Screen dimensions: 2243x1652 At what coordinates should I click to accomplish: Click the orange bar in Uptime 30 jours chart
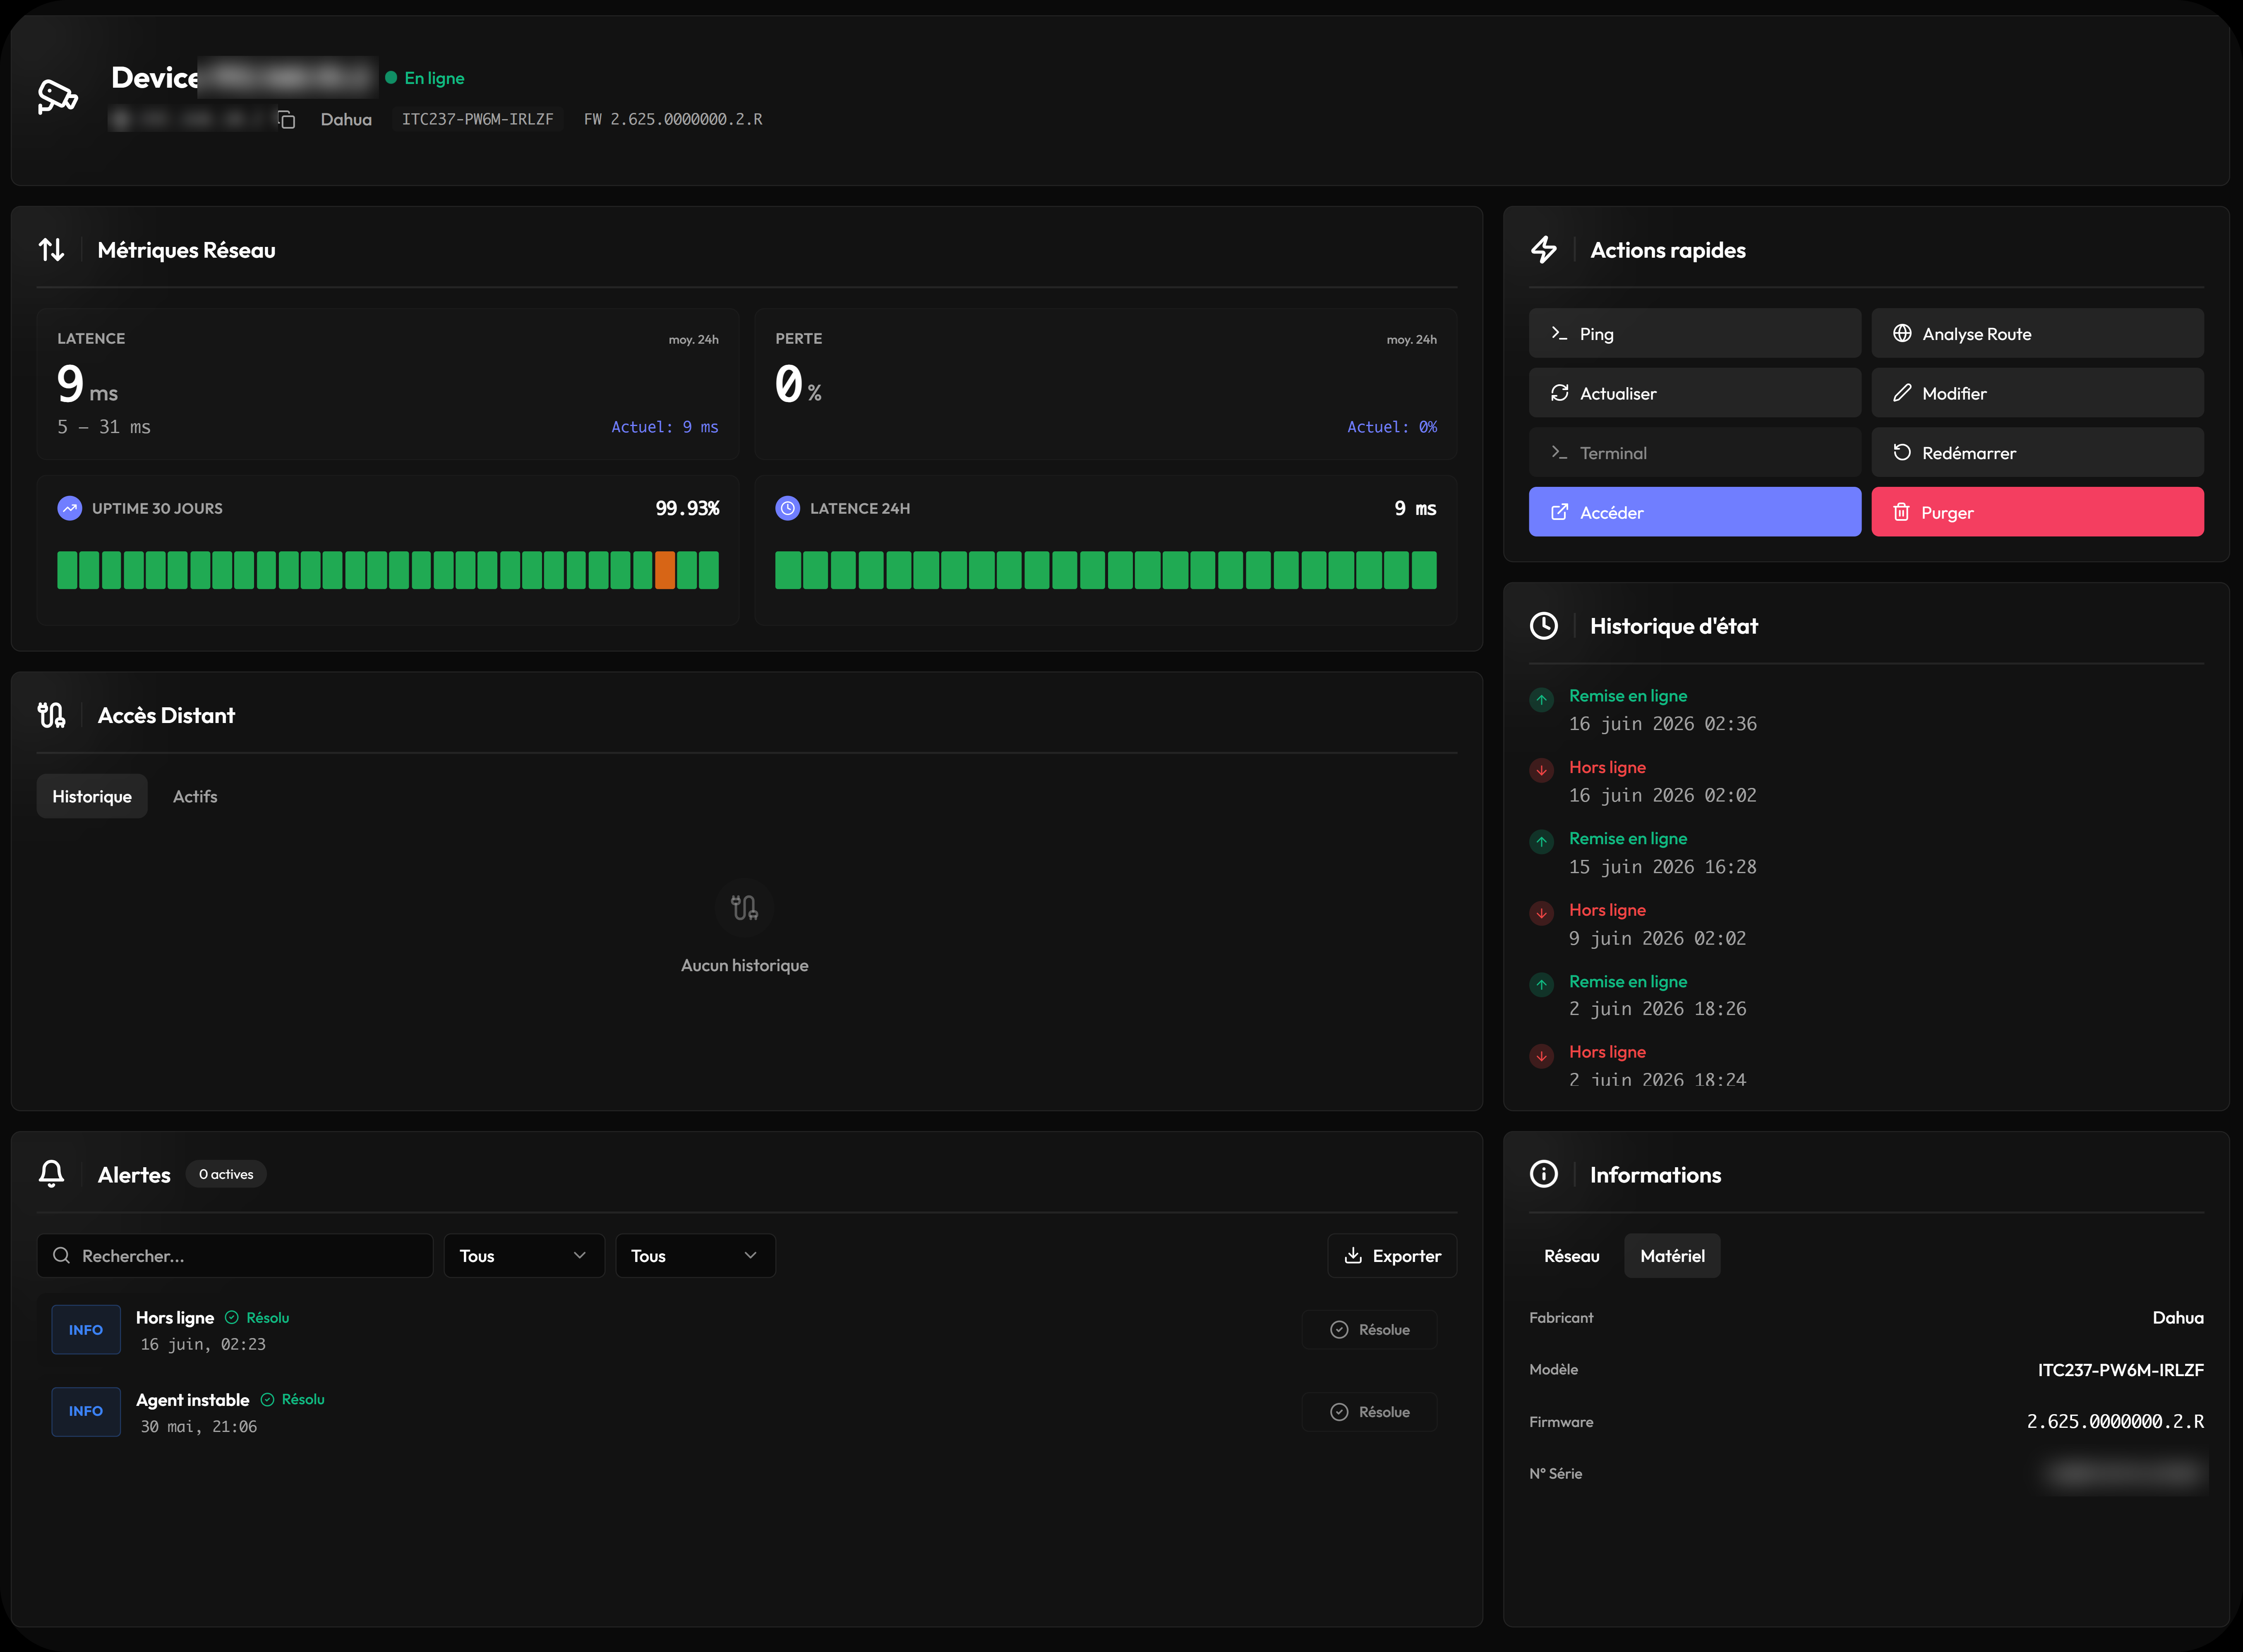665,570
